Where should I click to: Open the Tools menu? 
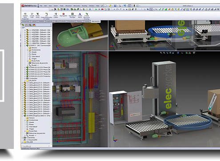(x=61, y=6)
